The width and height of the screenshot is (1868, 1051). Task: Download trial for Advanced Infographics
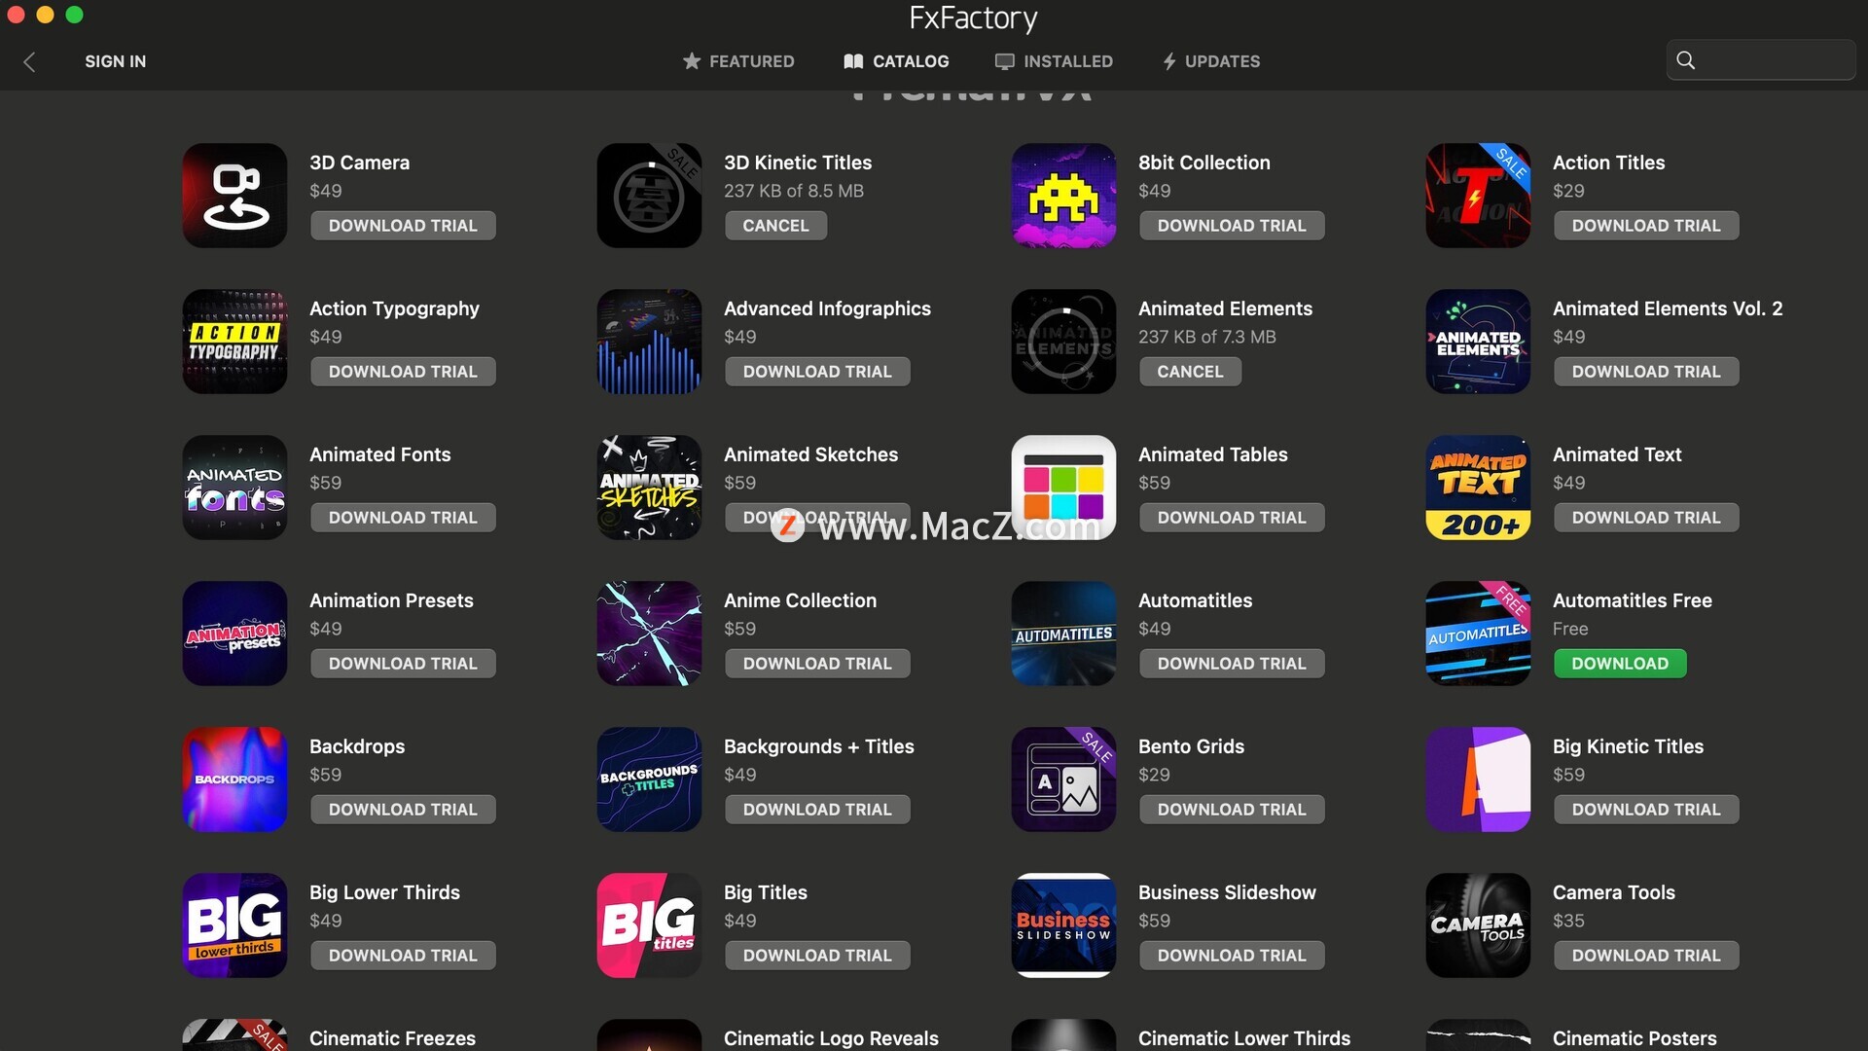817,372
